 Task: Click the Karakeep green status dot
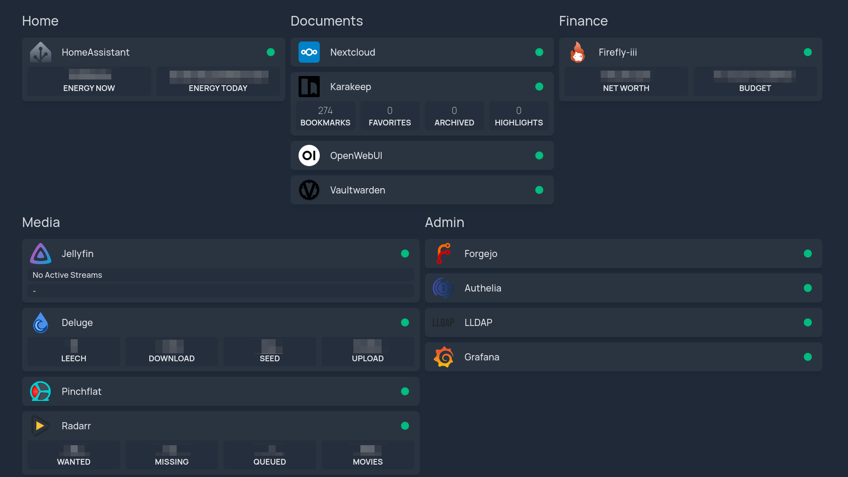(x=539, y=87)
